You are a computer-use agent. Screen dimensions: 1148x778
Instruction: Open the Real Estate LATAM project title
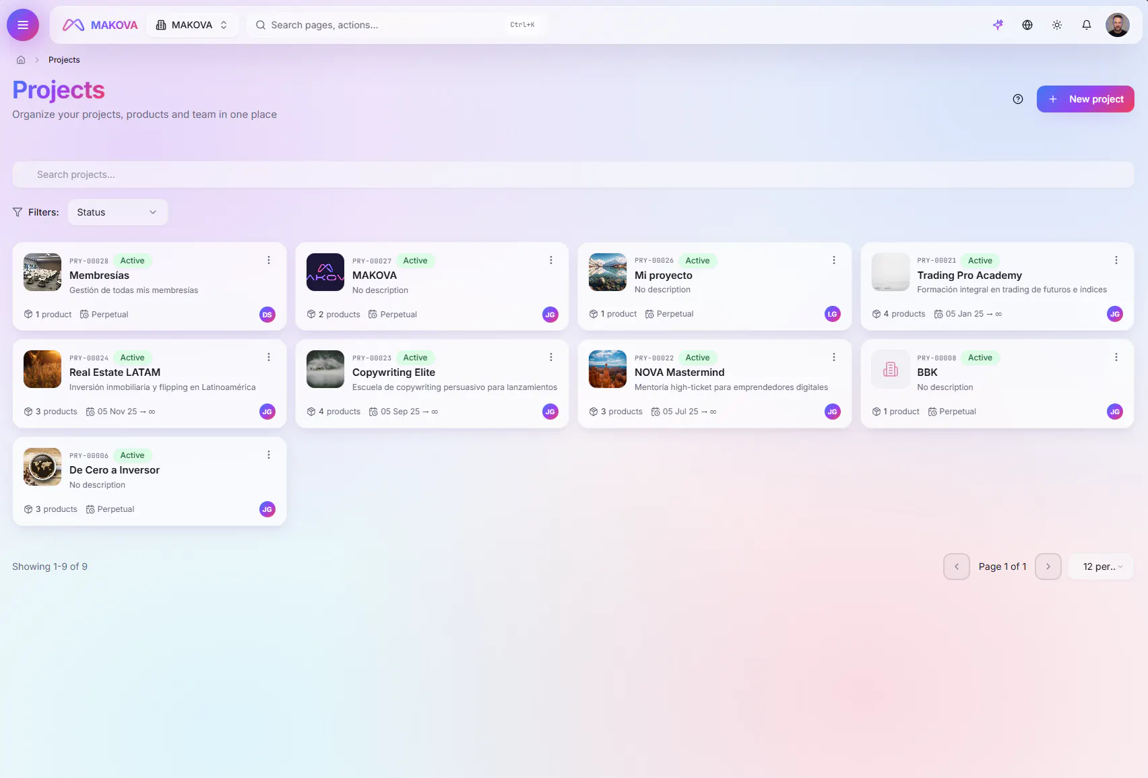(x=115, y=372)
